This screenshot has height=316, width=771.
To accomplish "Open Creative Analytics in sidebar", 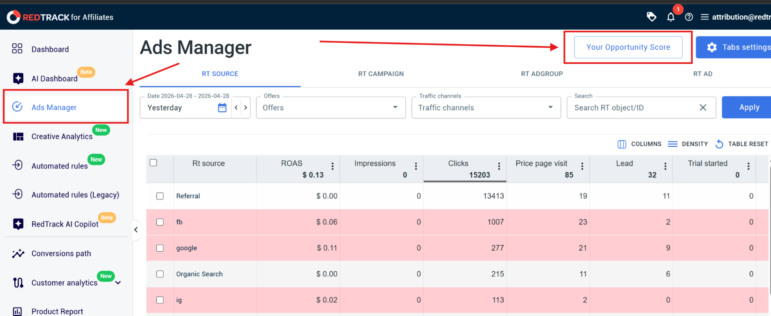I will pyautogui.click(x=62, y=137).
